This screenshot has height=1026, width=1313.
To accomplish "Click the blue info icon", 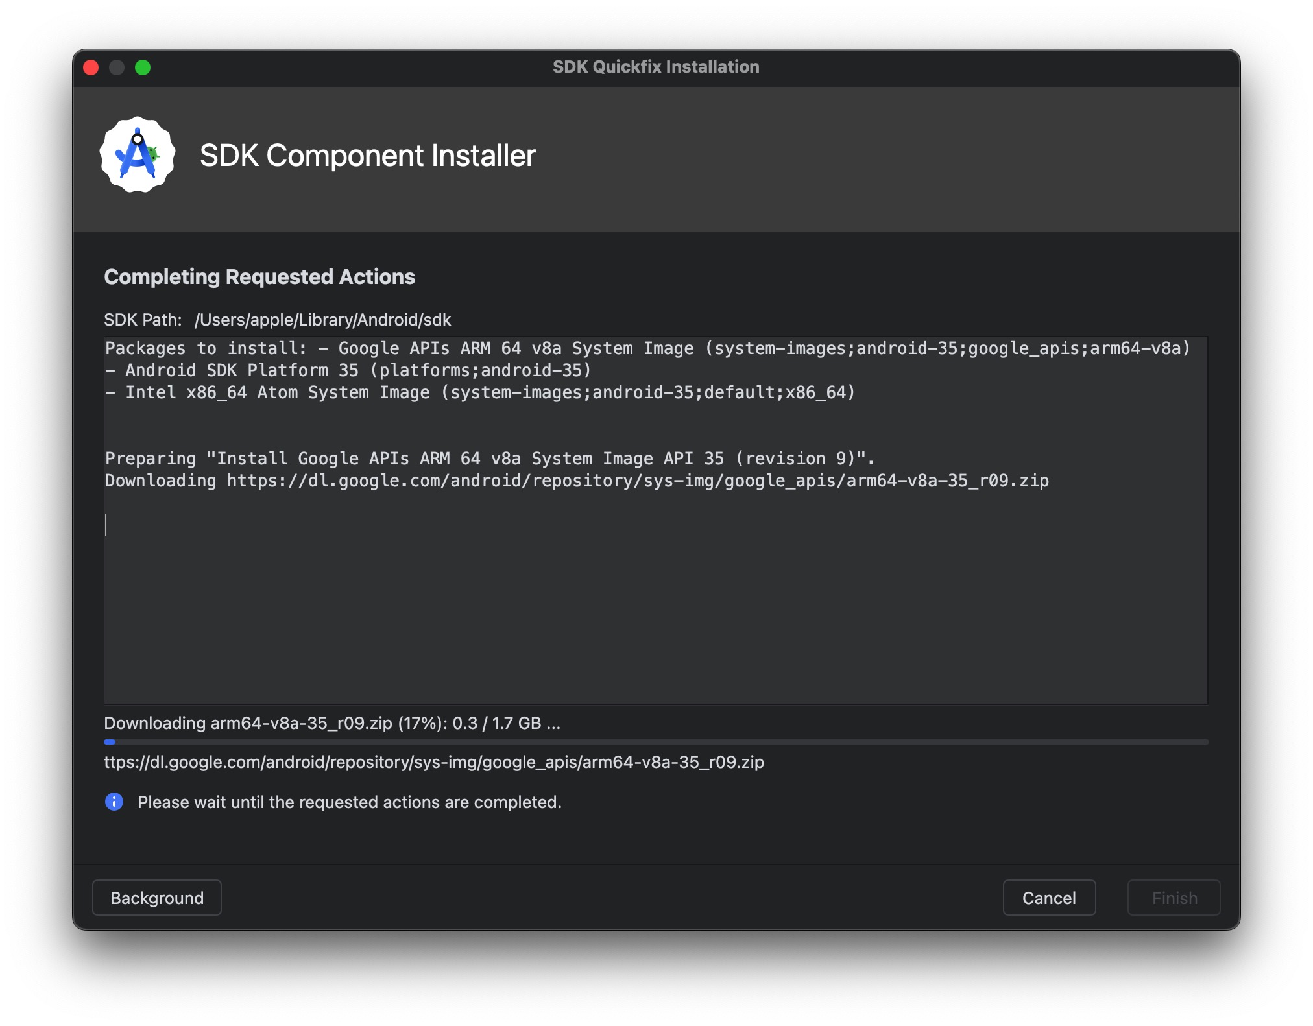I will (114, 802).
